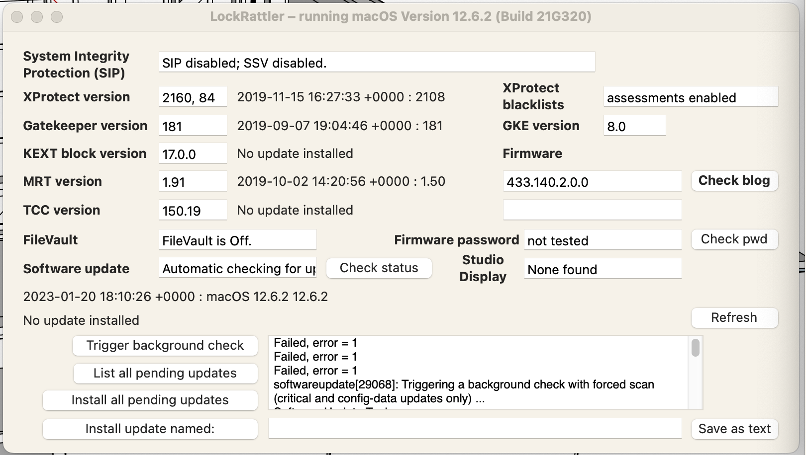
Task: Click the Check blog button
Action: coord(734,181)
